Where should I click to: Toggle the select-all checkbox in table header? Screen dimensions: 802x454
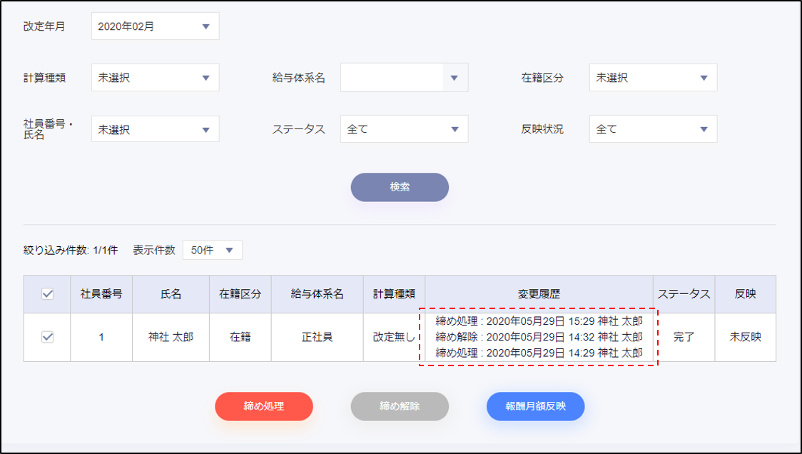48,294
